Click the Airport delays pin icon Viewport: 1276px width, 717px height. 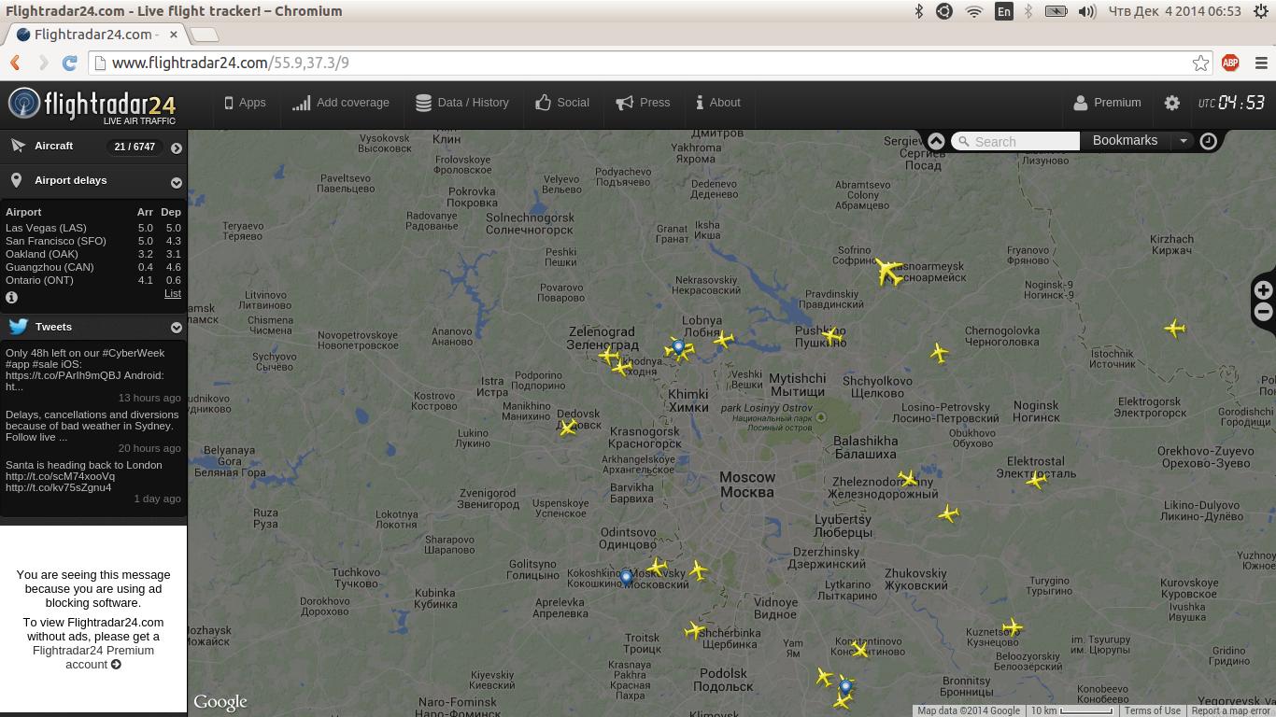(x=16, y=180)
